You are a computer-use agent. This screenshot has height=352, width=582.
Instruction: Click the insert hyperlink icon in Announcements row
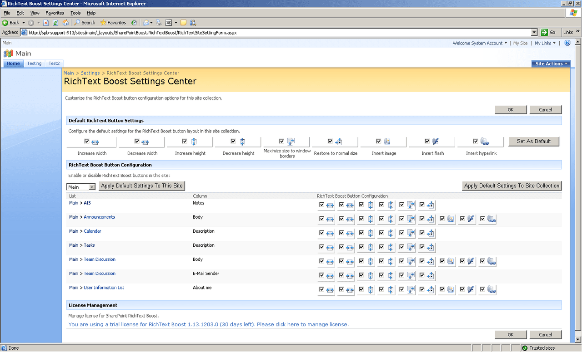[x=491, y=220]
